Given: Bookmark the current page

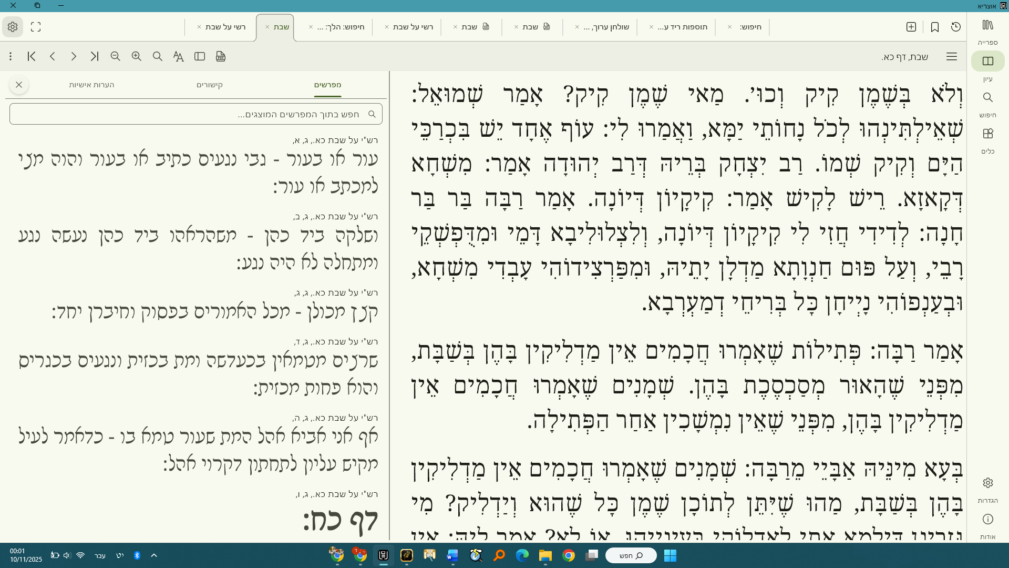Looking at the screenshot, I should (935, 27).
